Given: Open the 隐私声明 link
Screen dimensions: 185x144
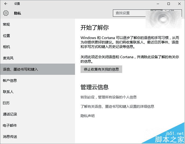Looking at the screenshot, I should click(87, 116).
